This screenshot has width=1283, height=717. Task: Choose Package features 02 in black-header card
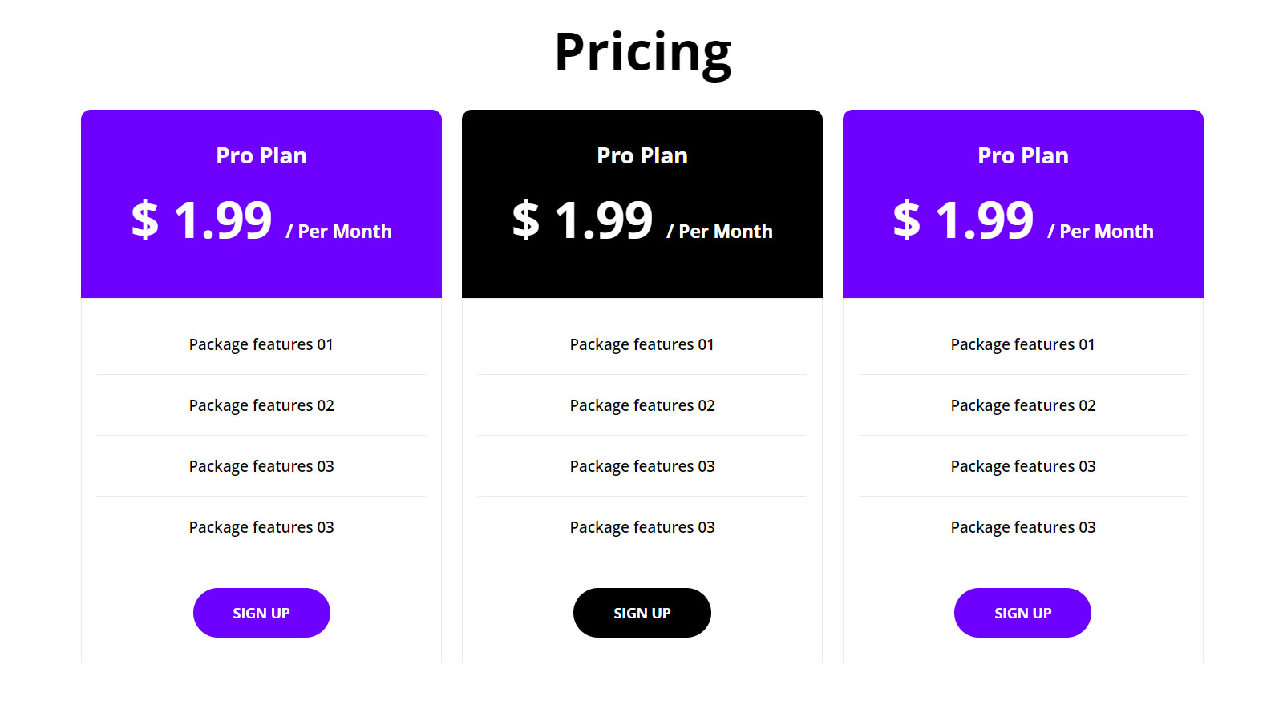(642, 405)
